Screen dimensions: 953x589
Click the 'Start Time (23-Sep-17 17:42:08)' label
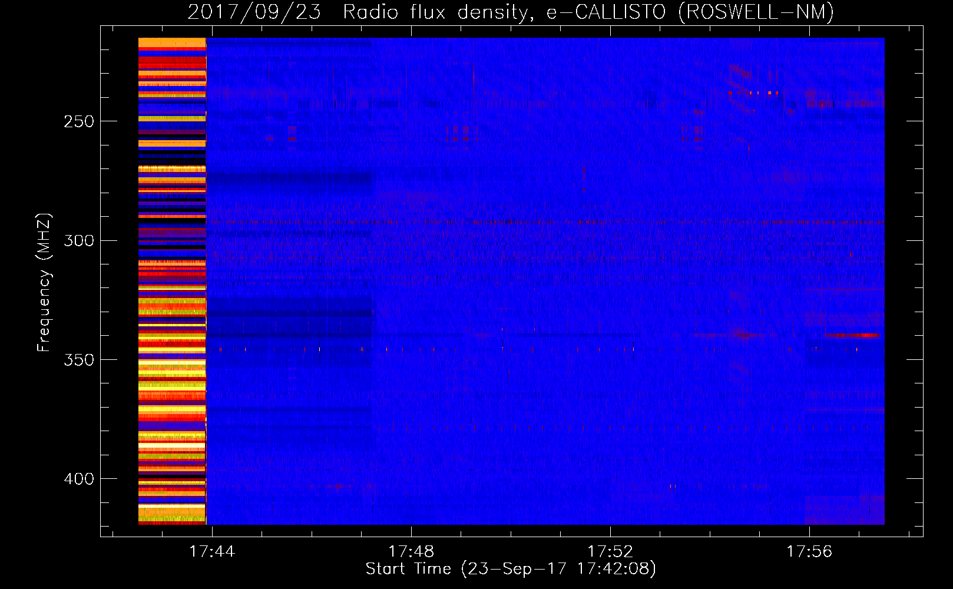point(511,569)
